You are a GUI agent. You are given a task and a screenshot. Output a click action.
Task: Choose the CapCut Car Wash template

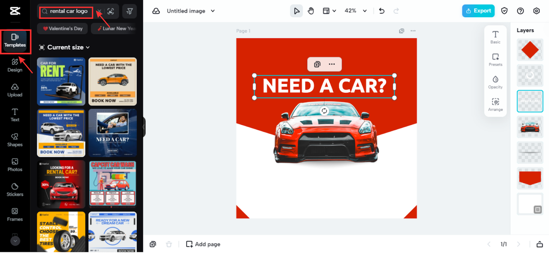(112, 184)
